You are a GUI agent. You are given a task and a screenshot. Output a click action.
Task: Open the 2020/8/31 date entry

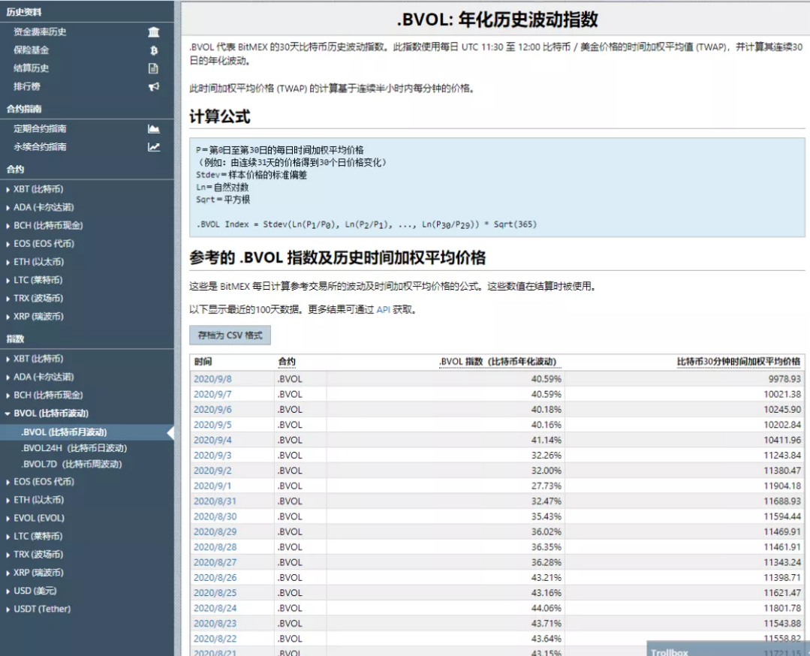pyautogui.click(x=211, y=501)
